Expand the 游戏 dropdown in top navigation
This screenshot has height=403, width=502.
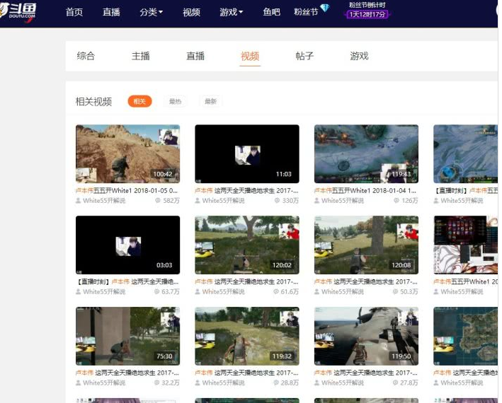231,12
